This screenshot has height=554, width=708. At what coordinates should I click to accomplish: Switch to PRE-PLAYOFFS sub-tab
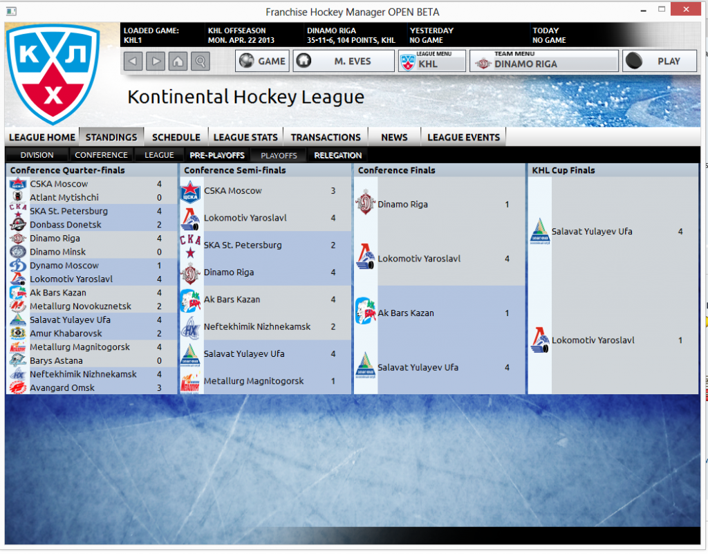point(217,155)
